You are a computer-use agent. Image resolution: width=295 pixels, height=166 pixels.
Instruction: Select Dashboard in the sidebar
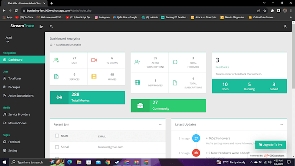[x=23, y=59]
